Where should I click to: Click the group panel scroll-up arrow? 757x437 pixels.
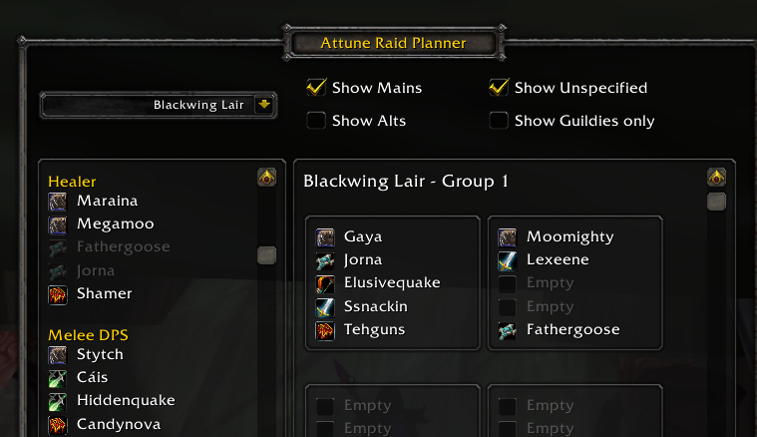716,178
